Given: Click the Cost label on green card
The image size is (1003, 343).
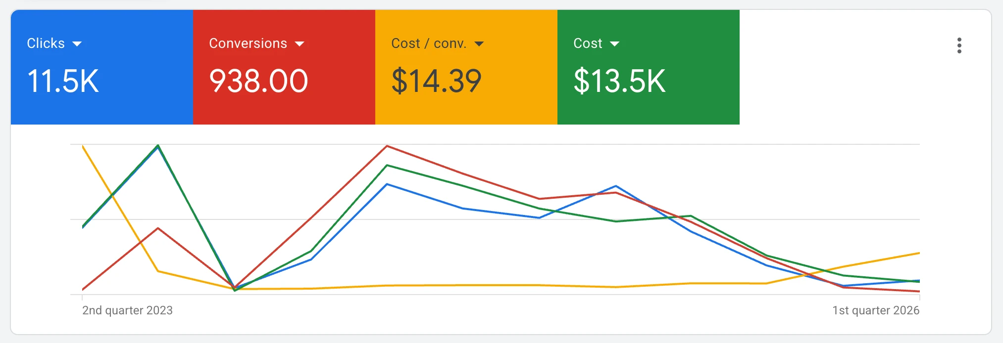Looking at the screenshot, I should (x=588, y=43).
